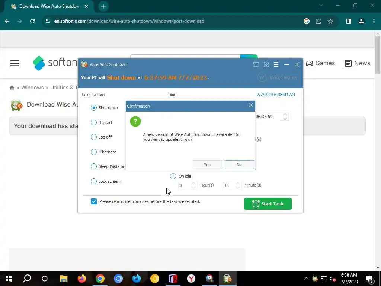Image resolution: width=381 pixels, height=286 pixels.
Task: Select the Lock screen radio option
Action: tap(93, 181)
